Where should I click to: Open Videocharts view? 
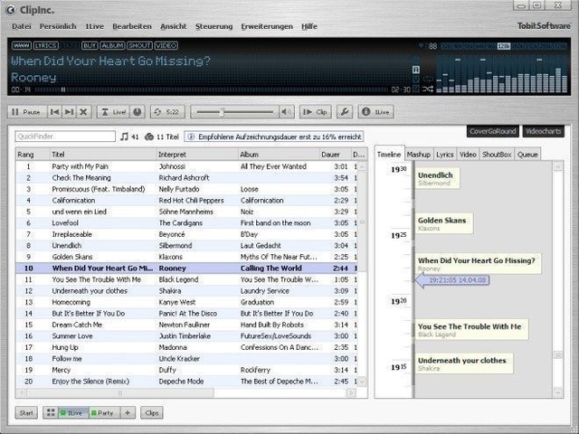pos(543,131)
